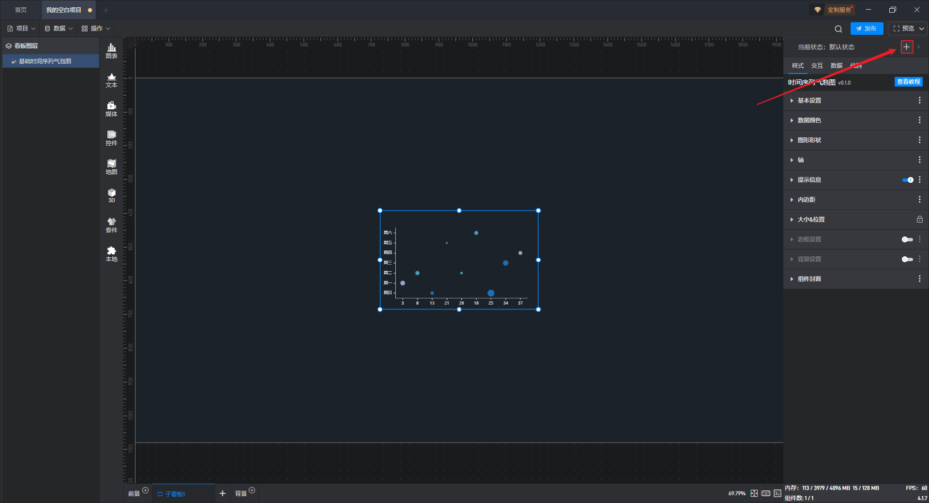This screenshot has height=503, width=929.
Task: Open the 媒体 media component panel
Action: click(111, 109)
